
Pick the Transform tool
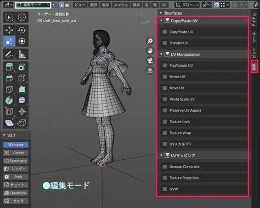pyautogui.click(x=22, y=41)
